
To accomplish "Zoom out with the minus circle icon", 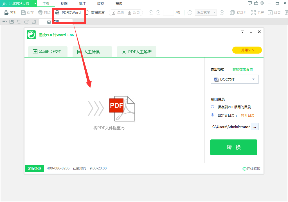I will [x=190, y=12].
